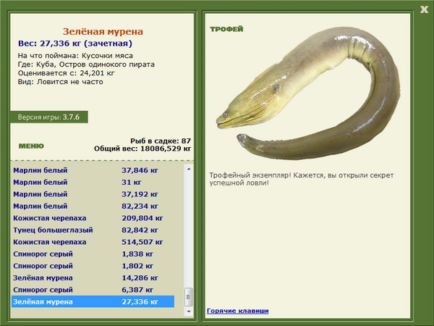434x326 pixels.
Task: Click the Версия игры 3.7.6 label
Action: [x=48, y=117]
